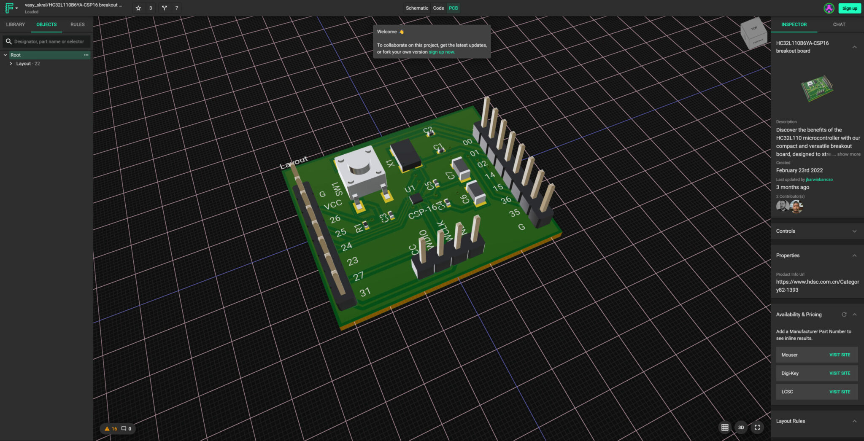
Task: Open the Flux logo dropdown menu
Action: (x=11, y=8)
